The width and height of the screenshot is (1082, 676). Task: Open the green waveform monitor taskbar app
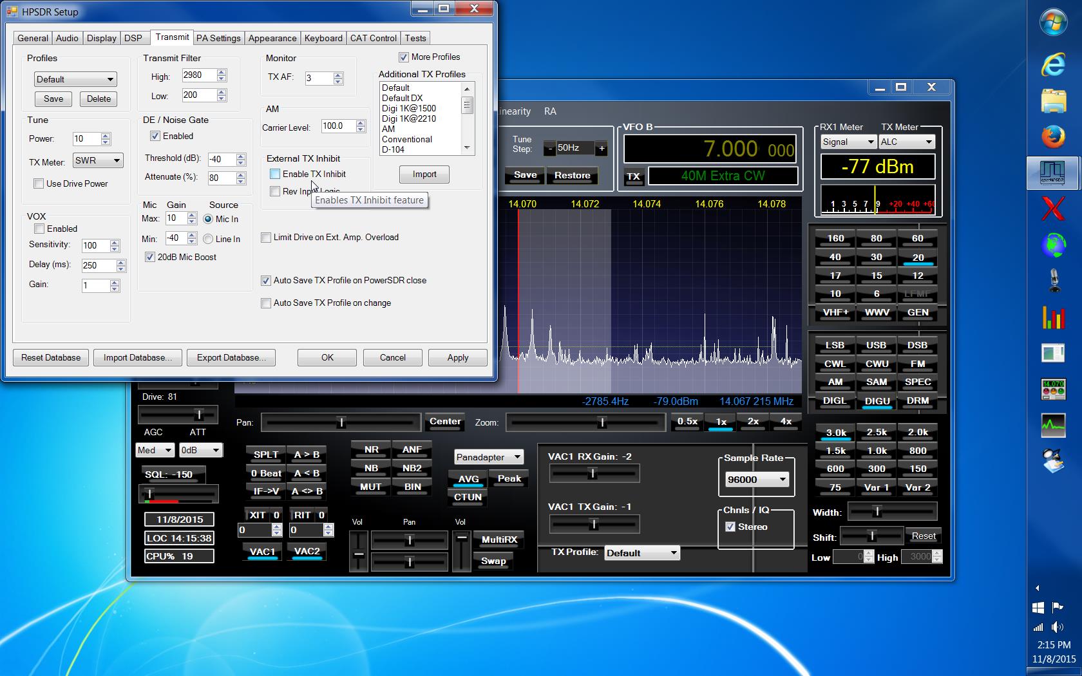1054,425
